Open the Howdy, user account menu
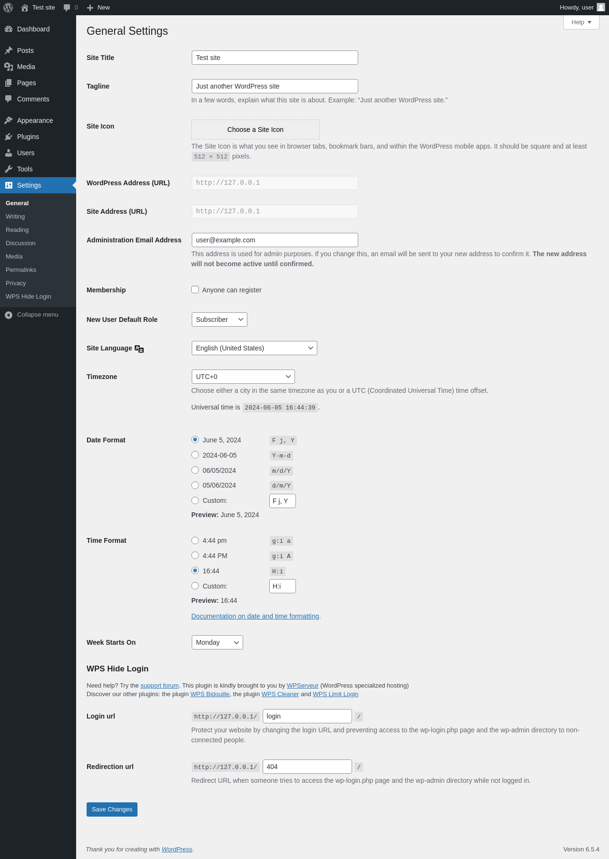The image size is (609, 859). (582, 8)
